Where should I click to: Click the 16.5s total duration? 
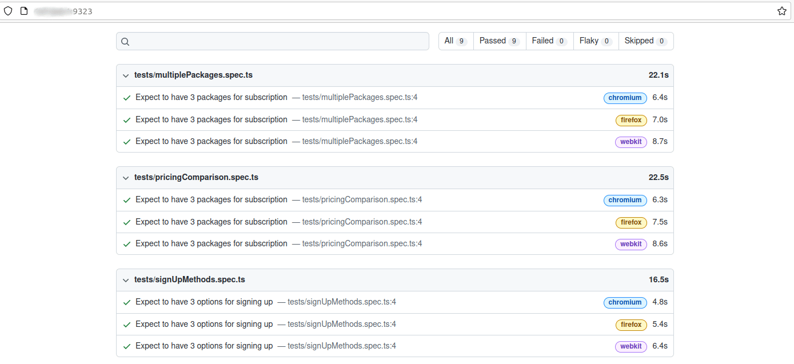click(x=659, y=279)
